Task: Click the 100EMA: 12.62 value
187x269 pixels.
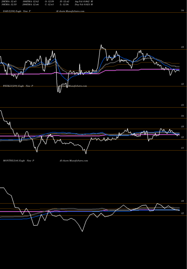Action: pos(31,1)
